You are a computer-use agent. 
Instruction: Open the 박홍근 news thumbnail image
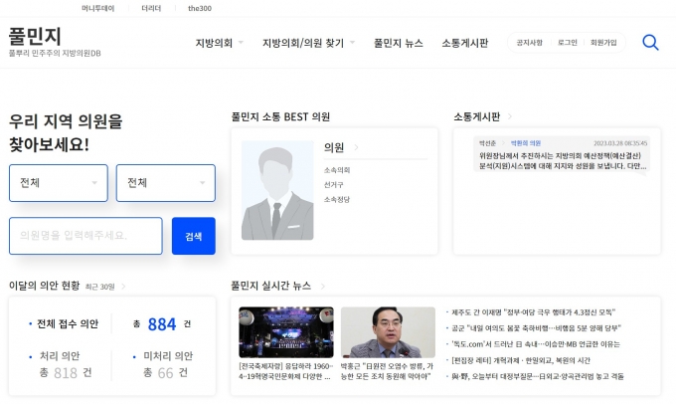coord(387,332)
